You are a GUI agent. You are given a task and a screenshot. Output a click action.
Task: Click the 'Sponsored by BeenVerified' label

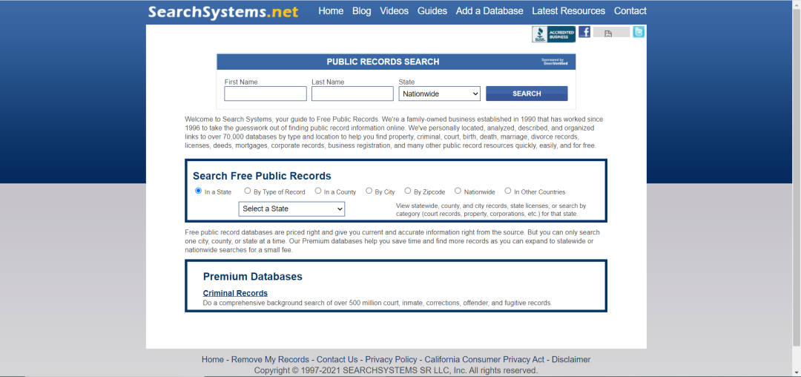[x=555, y=62]
